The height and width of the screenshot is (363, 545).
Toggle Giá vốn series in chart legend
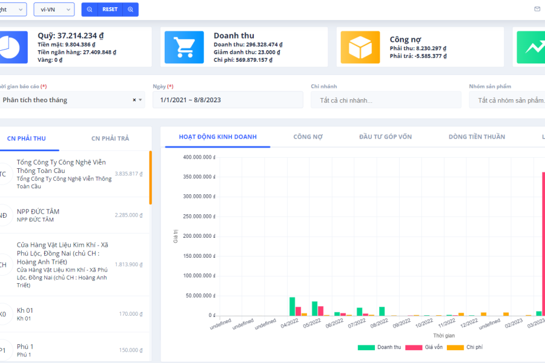[x=422, y=347]
